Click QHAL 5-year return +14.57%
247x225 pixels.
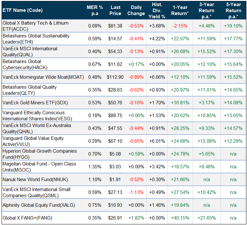233,128
